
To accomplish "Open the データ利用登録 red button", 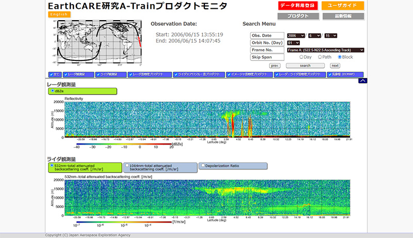I will coord(298,6).
